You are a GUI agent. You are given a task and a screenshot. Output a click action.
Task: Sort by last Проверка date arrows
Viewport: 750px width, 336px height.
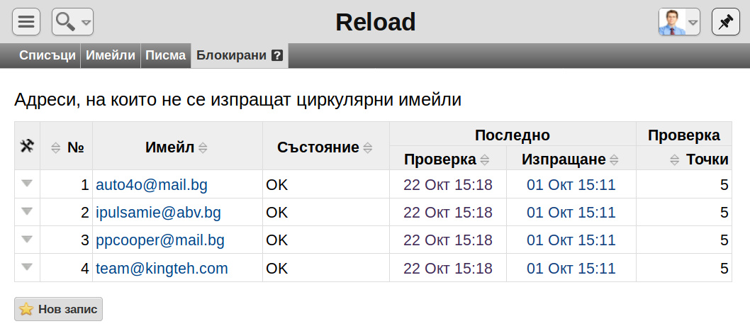point(485,160)
